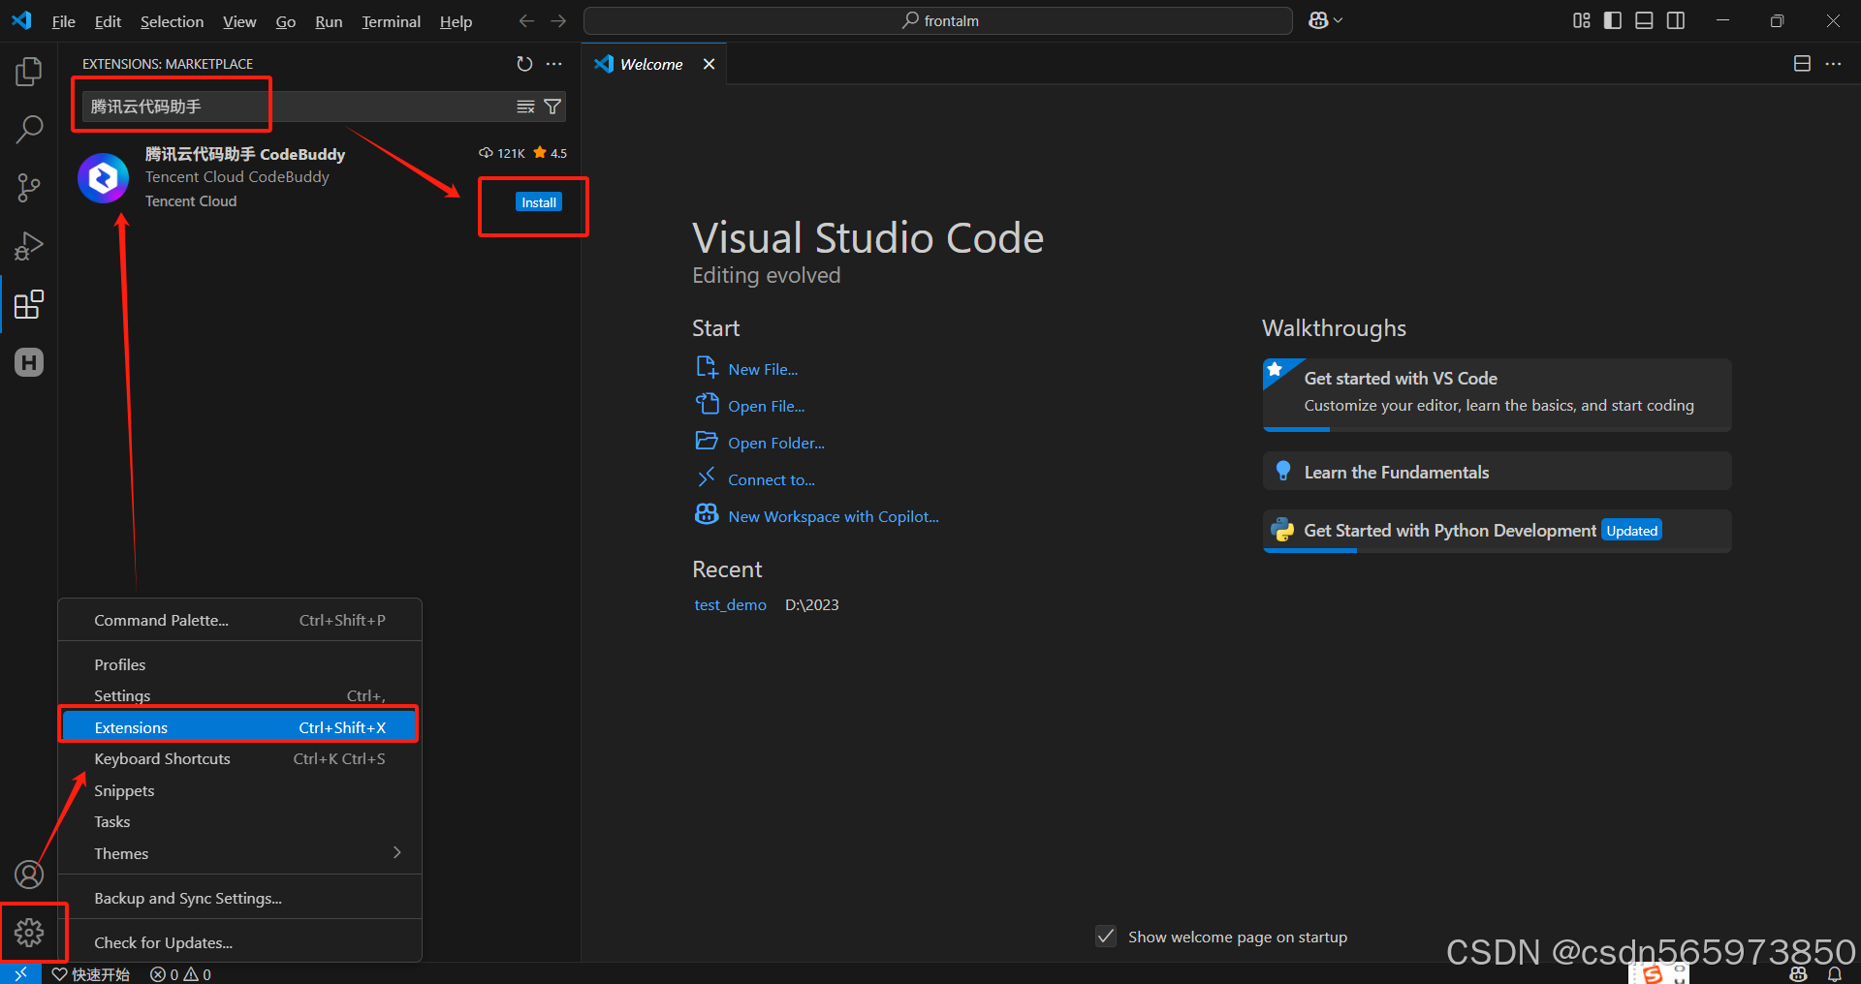1861x984 pixels.
Task: Open Customize Layout options
Action: click(x=1582, y=20)
